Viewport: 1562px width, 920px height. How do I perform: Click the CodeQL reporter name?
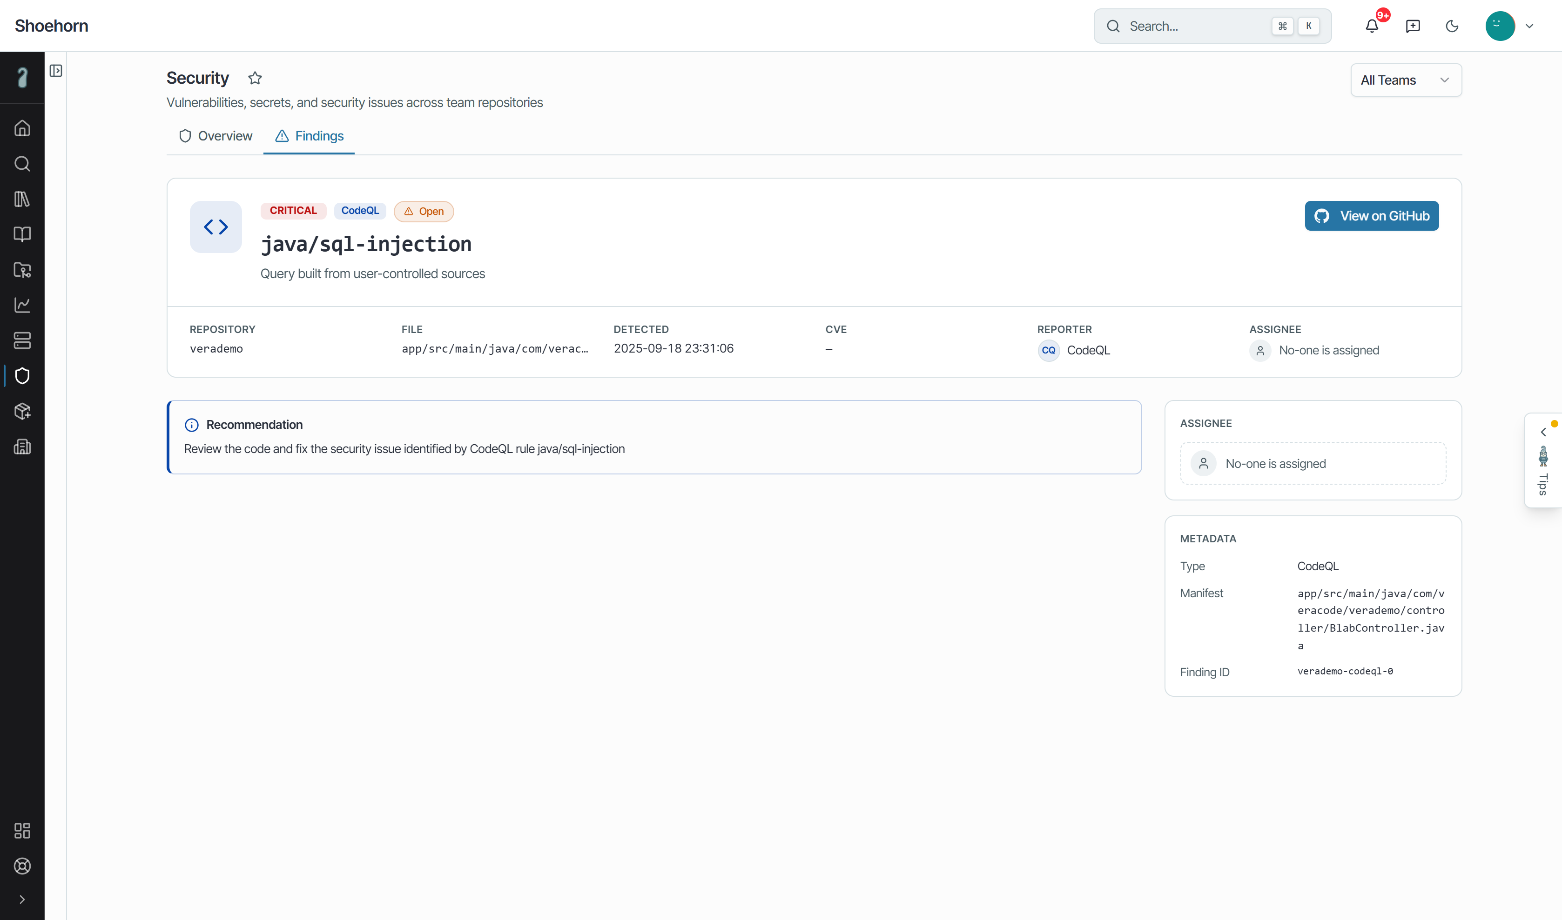[1089, 350]
